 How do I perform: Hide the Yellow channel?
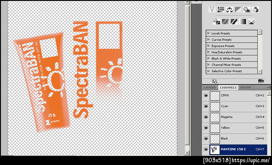(206, 128)
